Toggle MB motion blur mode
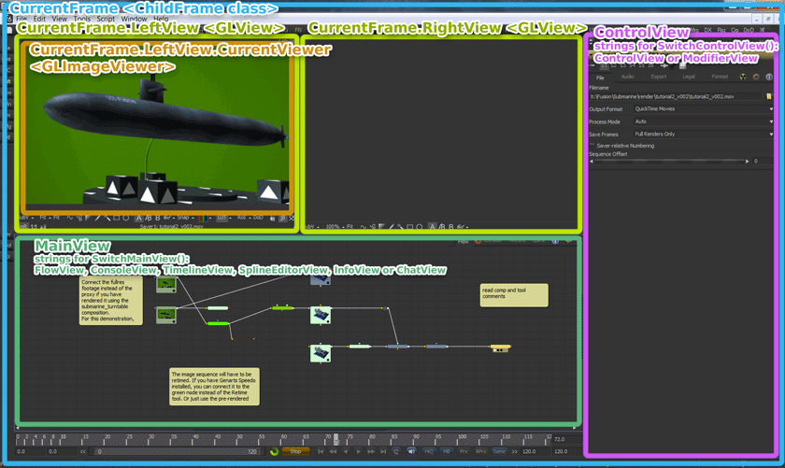Image resolution: width=785 pixels, height=468 pixels. click(x=447, y=451)
